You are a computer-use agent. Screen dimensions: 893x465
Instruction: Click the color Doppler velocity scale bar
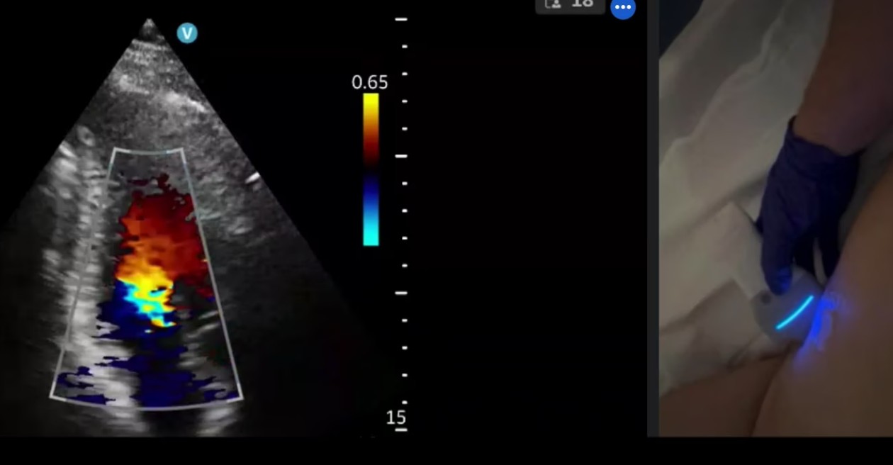pyautogui.click(x=371, y=170)
